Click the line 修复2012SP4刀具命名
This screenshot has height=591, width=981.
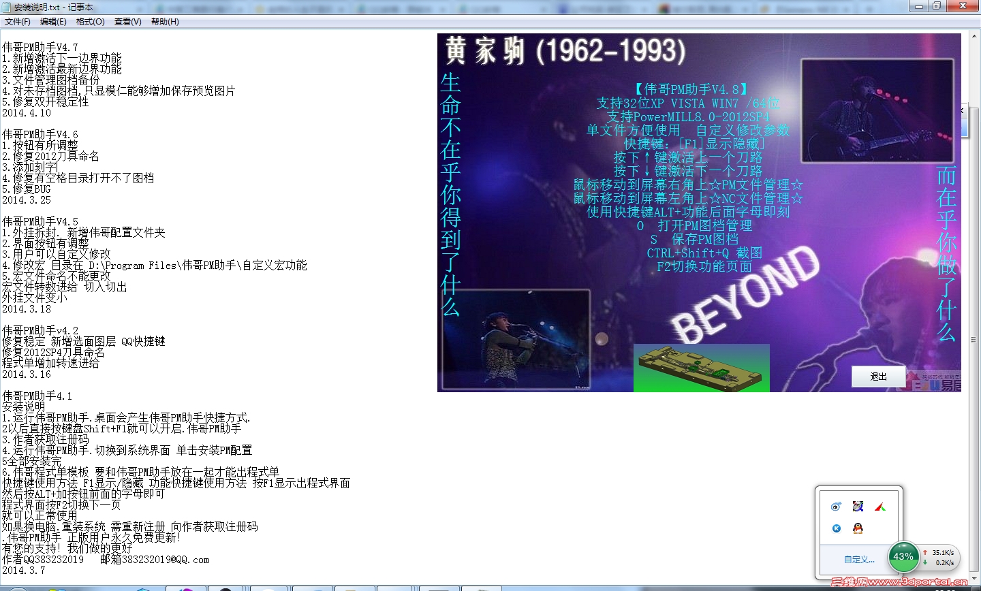click(54, 353)
